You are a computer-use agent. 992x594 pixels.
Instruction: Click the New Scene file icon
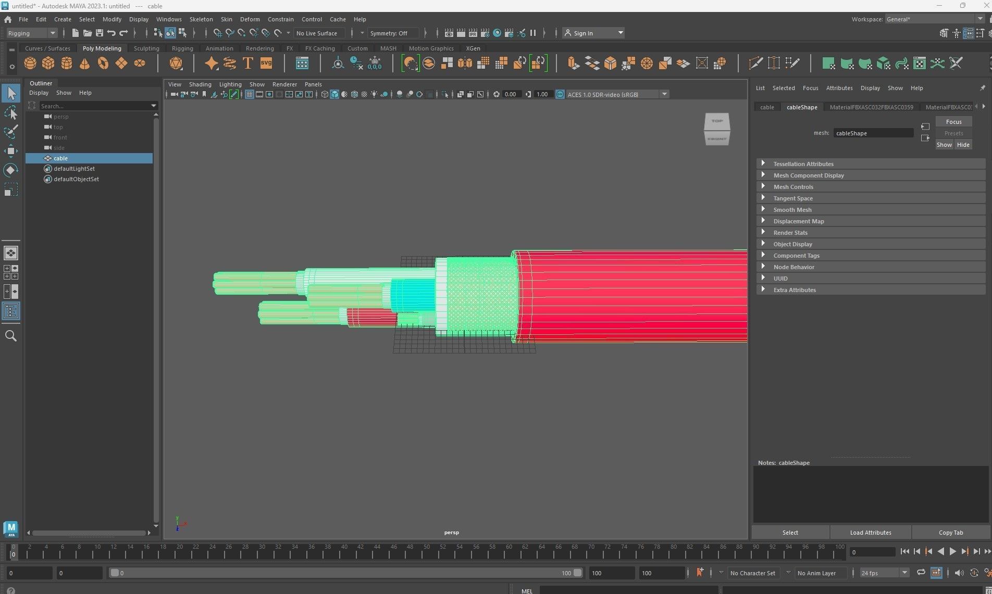click(x=75, y=33)
